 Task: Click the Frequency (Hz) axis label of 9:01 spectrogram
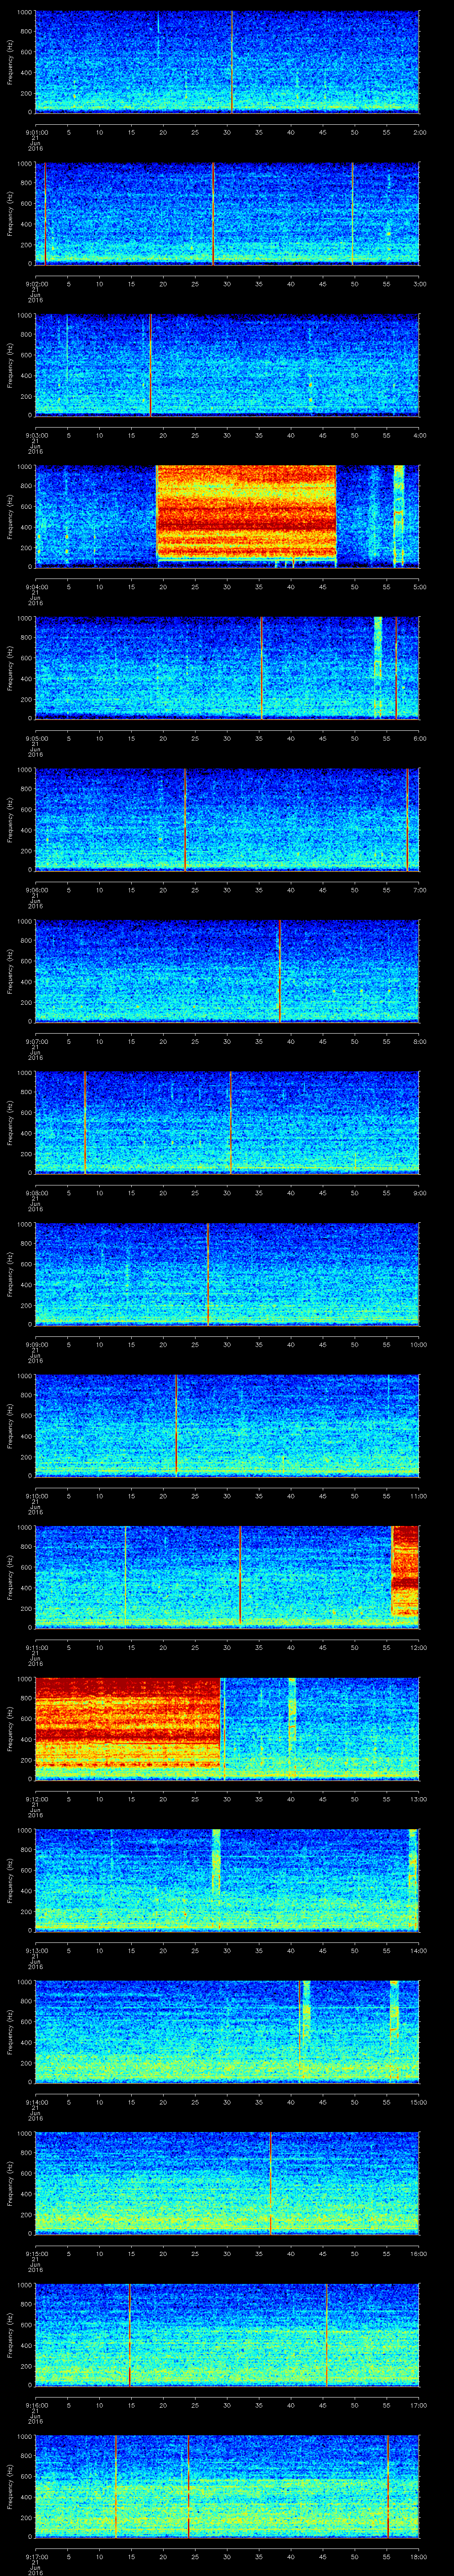[x=10, y=62]
